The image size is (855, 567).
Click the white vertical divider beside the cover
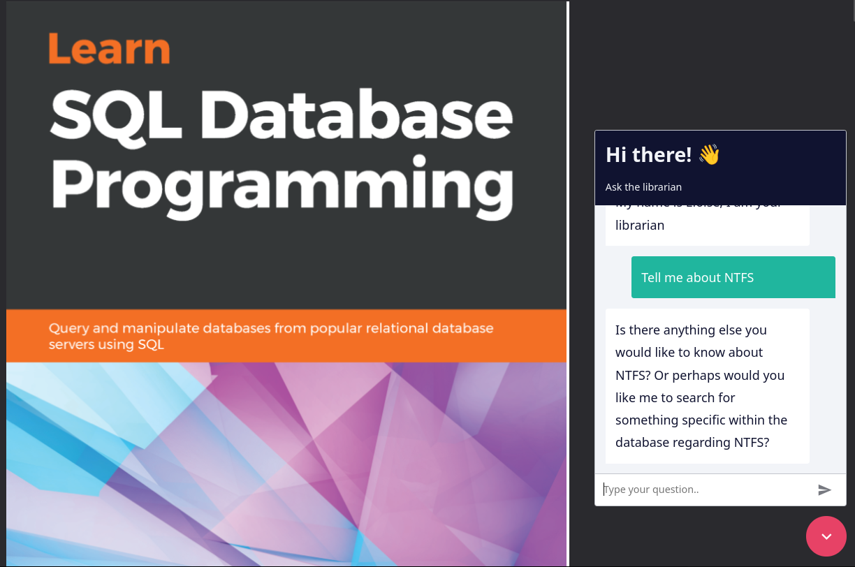point(568,279)
